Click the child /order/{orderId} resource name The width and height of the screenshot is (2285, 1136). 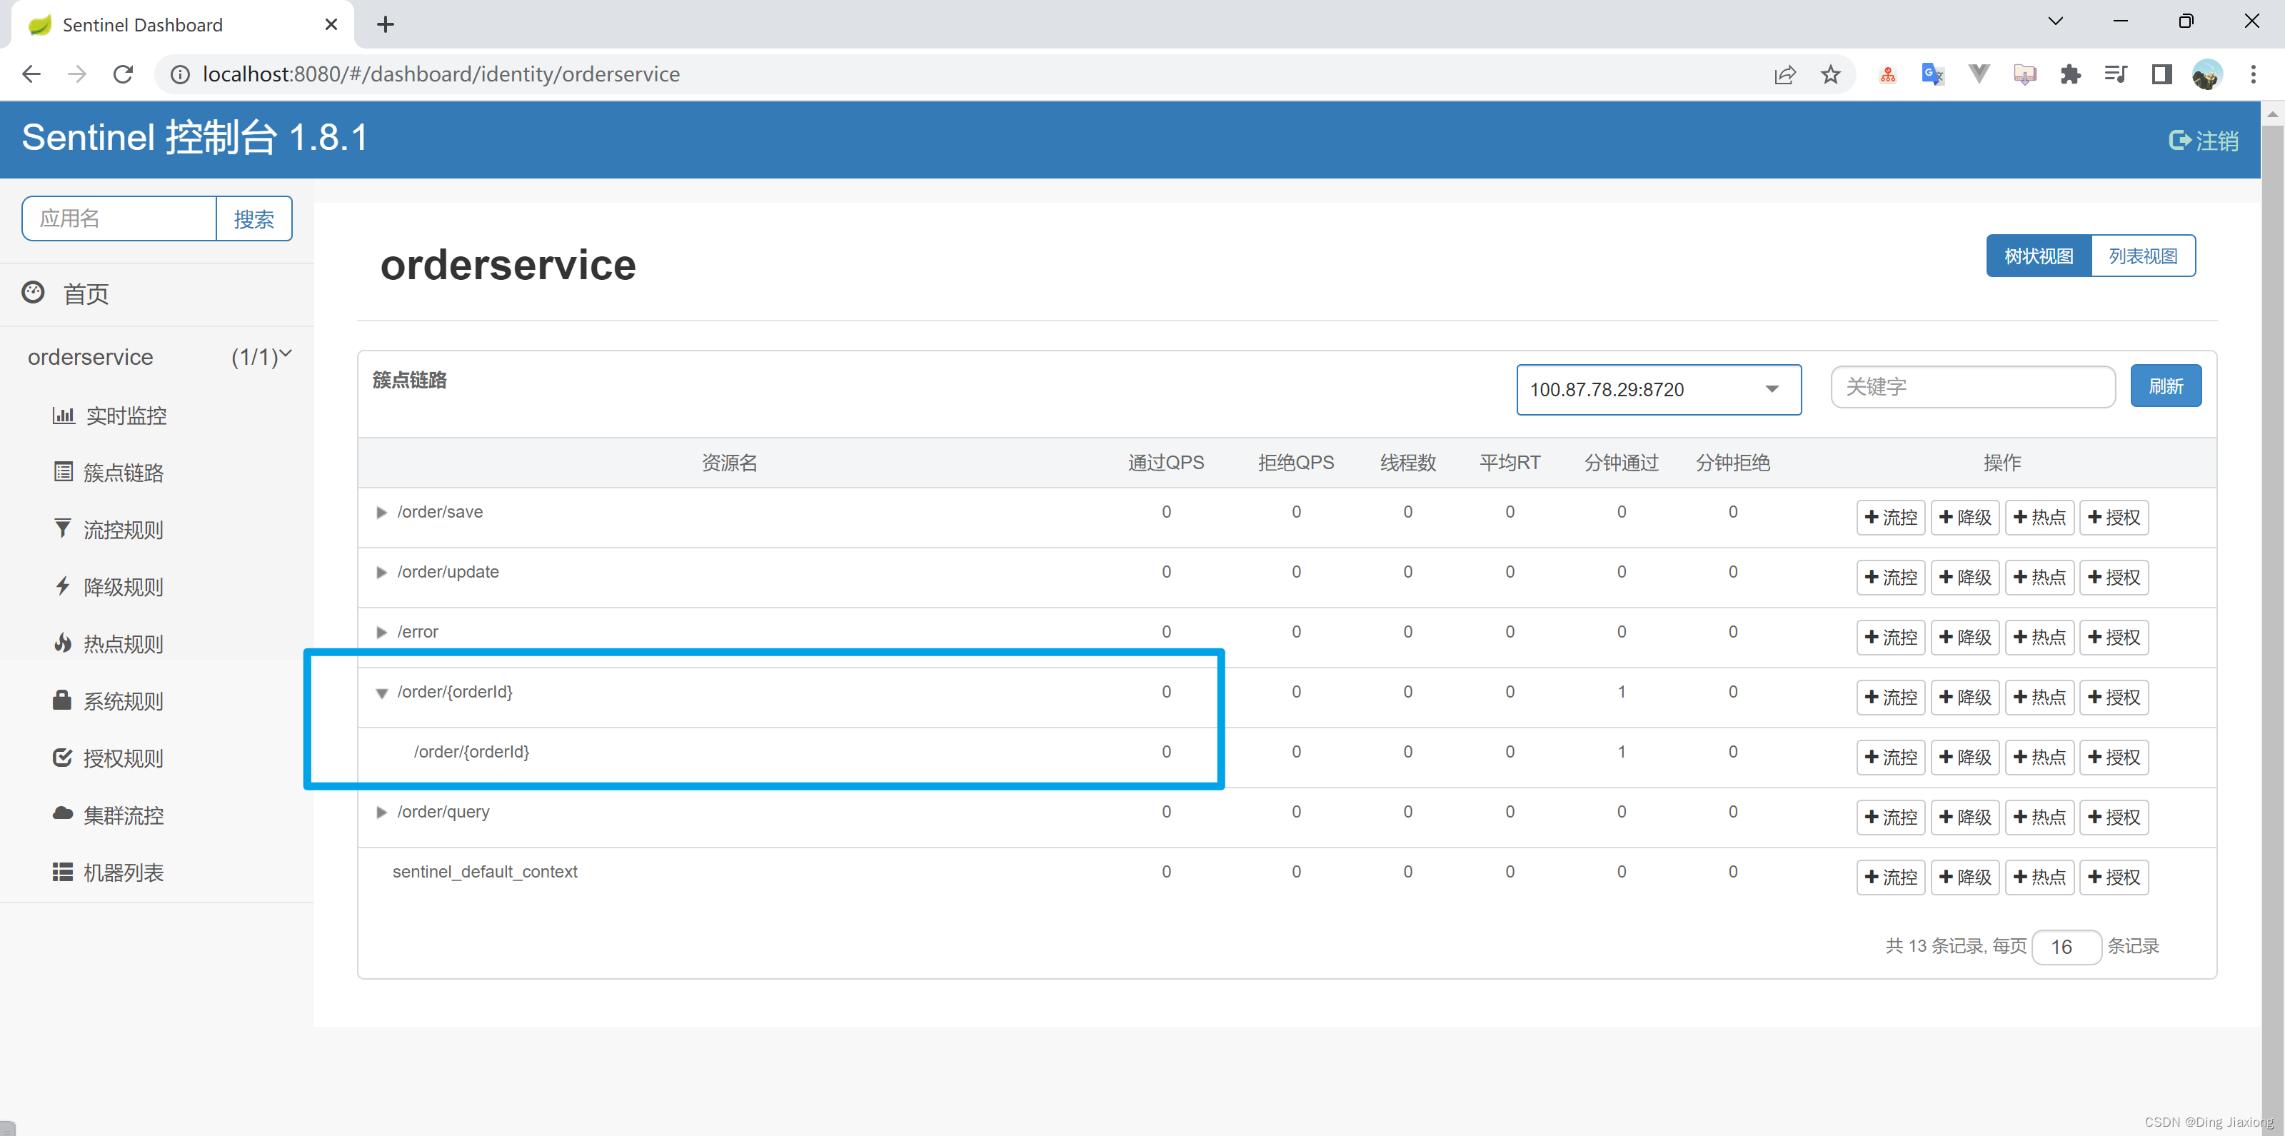[471, 752]
